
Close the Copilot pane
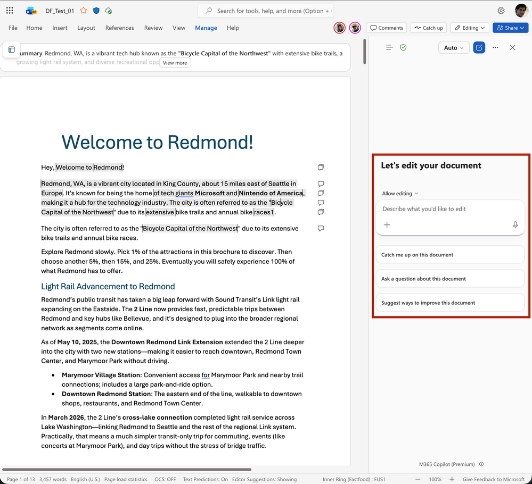(512, 47)
